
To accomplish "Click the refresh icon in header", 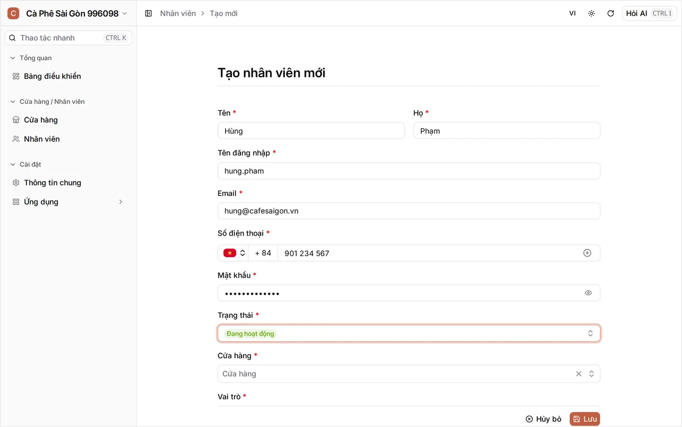I will [611, 13].
